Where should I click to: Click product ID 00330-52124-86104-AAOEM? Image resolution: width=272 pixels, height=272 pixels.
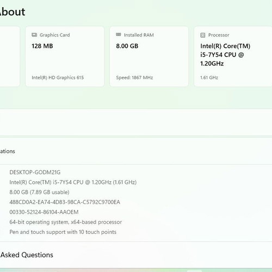click(44, 212)
